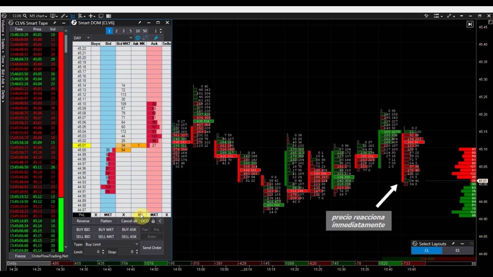The width and height of the screenshot is (493, 277).
Task: Jump to latest bar arrow button
Action: click(x=470, y=24)
